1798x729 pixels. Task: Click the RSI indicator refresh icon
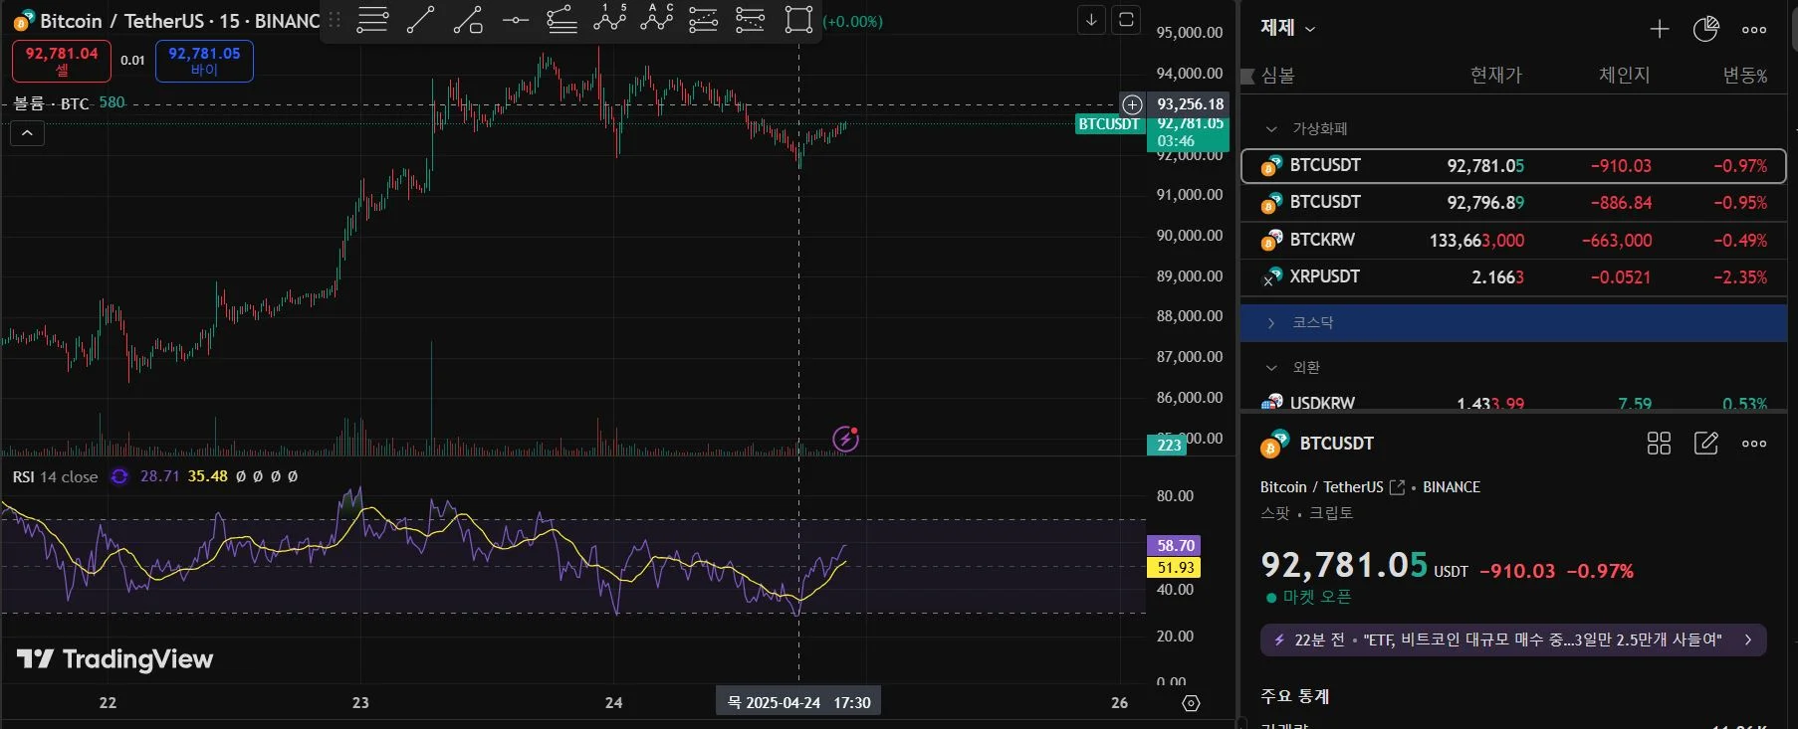point(119,476)
